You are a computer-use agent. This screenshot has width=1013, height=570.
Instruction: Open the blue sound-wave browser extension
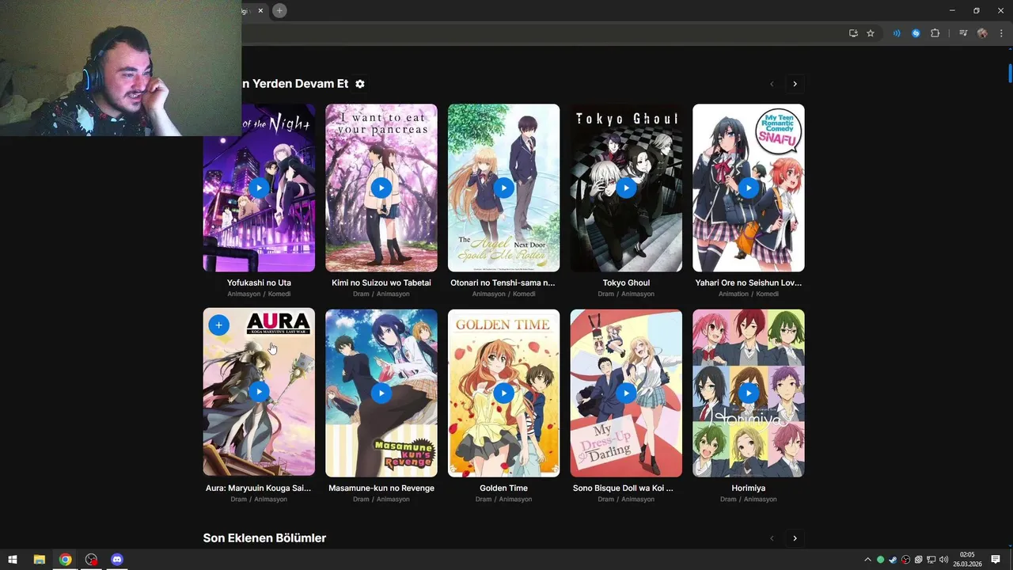point(897,33)
